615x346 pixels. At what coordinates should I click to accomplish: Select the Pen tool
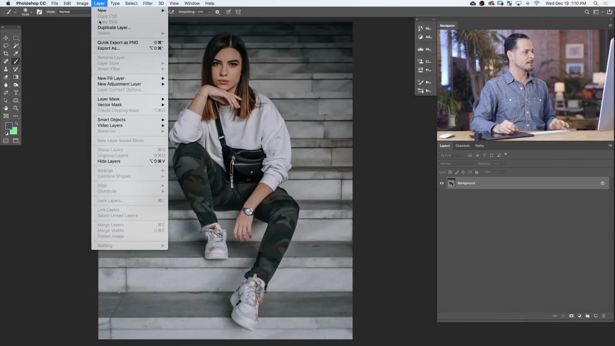tap(6, 93)
